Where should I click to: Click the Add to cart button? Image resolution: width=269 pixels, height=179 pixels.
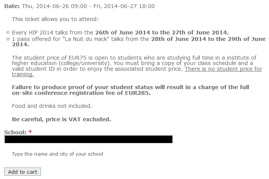pos(23,172)
